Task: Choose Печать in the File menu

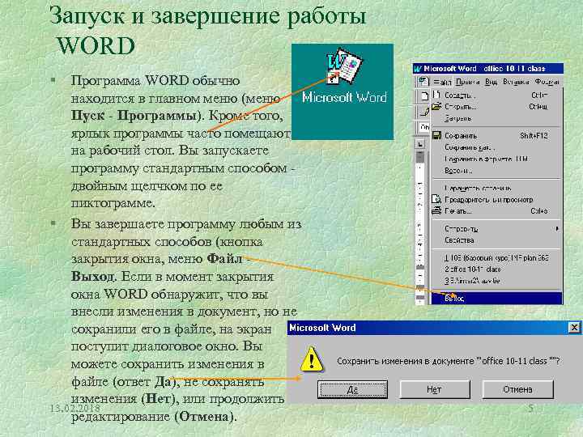Action: coord(496,211)
